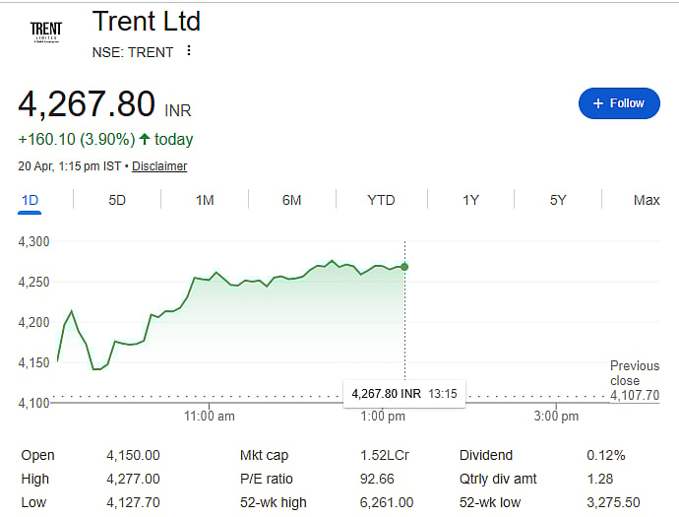Select the YTD range tab
Screen dimensions: 679x517
click(x=381, y=200)
